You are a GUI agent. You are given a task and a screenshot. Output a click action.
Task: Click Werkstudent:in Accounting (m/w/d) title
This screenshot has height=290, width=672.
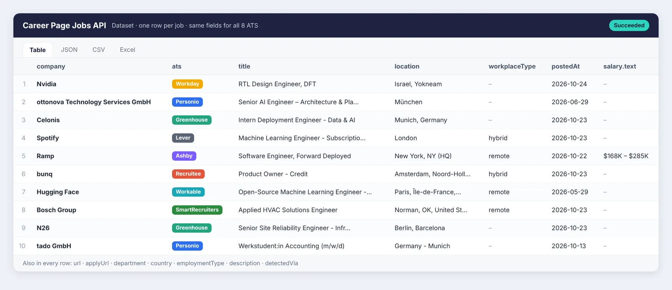point(291,246)
